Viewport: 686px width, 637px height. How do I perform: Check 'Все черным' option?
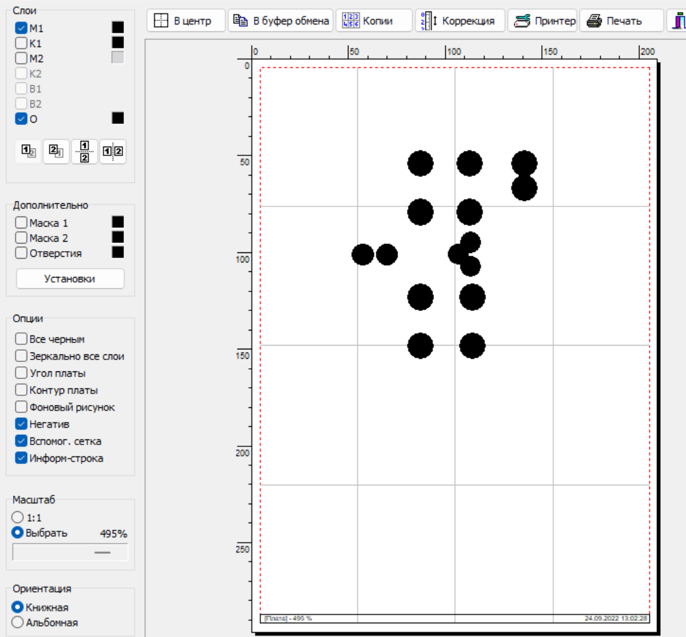click(21, 339)
